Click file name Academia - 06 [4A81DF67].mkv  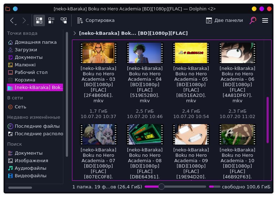(237, 85)
